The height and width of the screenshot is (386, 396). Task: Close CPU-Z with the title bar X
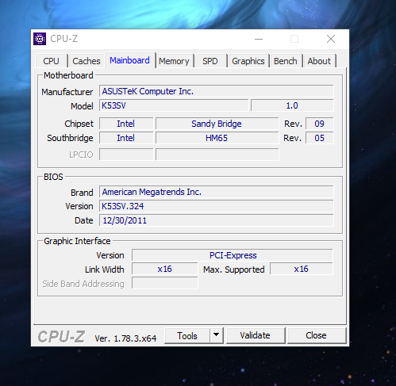(331, 39)
